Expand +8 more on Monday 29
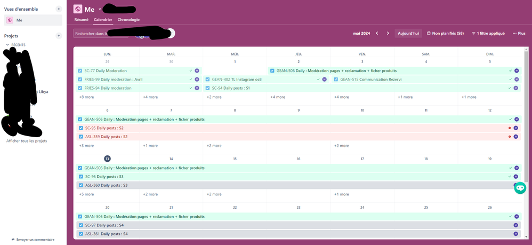The width and height of the screenshot is (532, 245). tap(86, 97)
